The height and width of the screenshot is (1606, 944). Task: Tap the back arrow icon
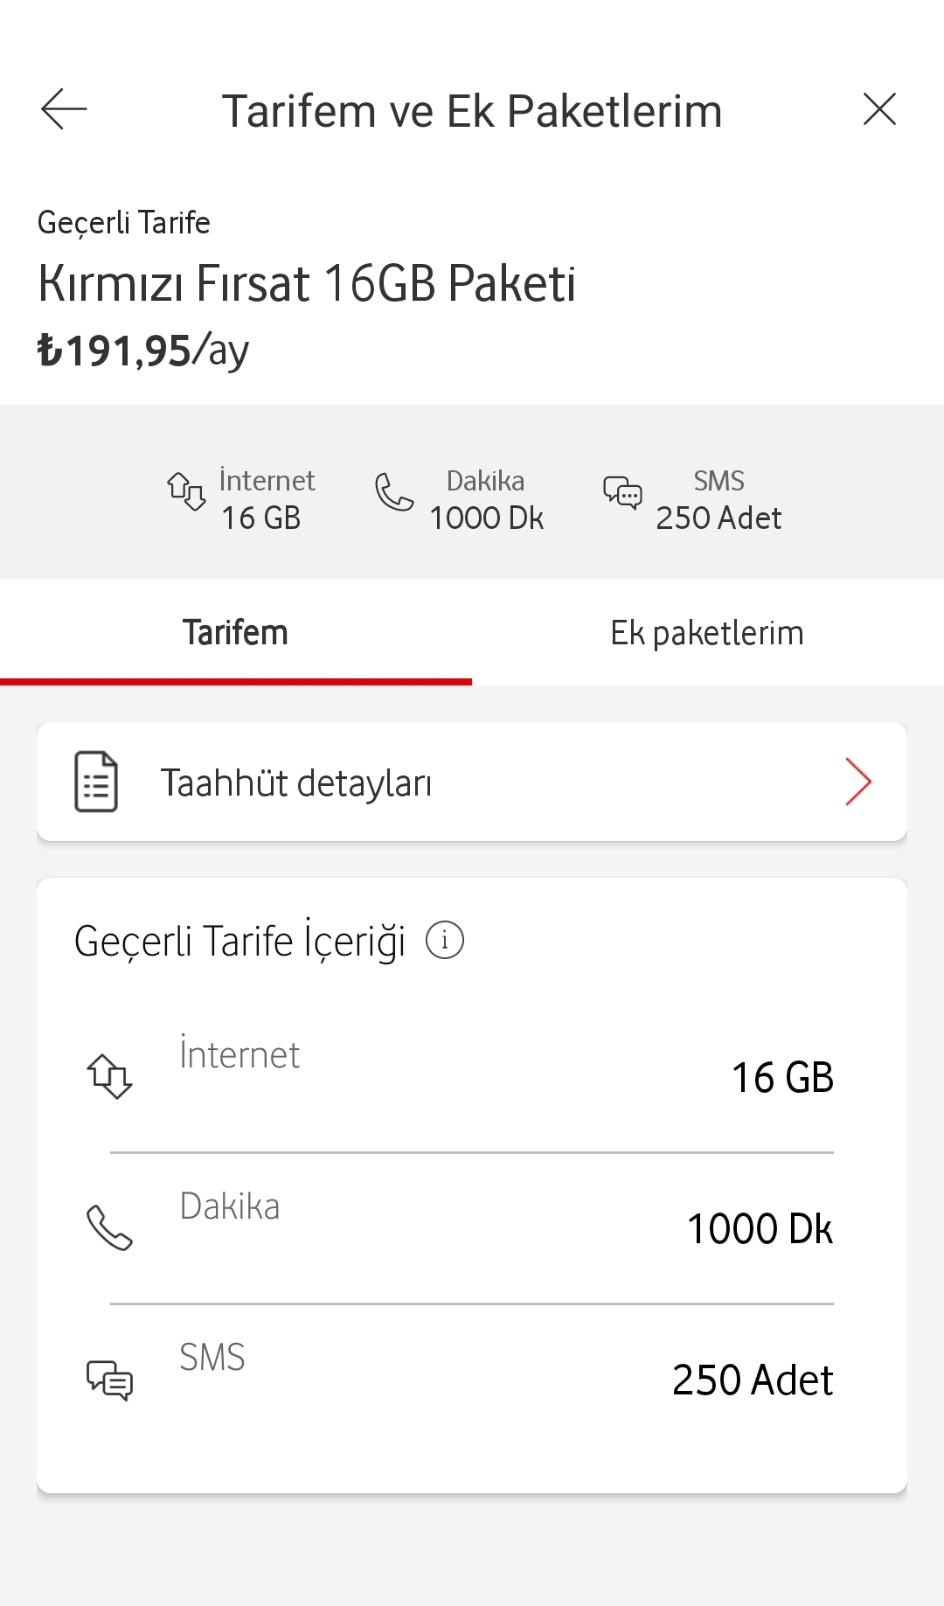tap(64, 109)
